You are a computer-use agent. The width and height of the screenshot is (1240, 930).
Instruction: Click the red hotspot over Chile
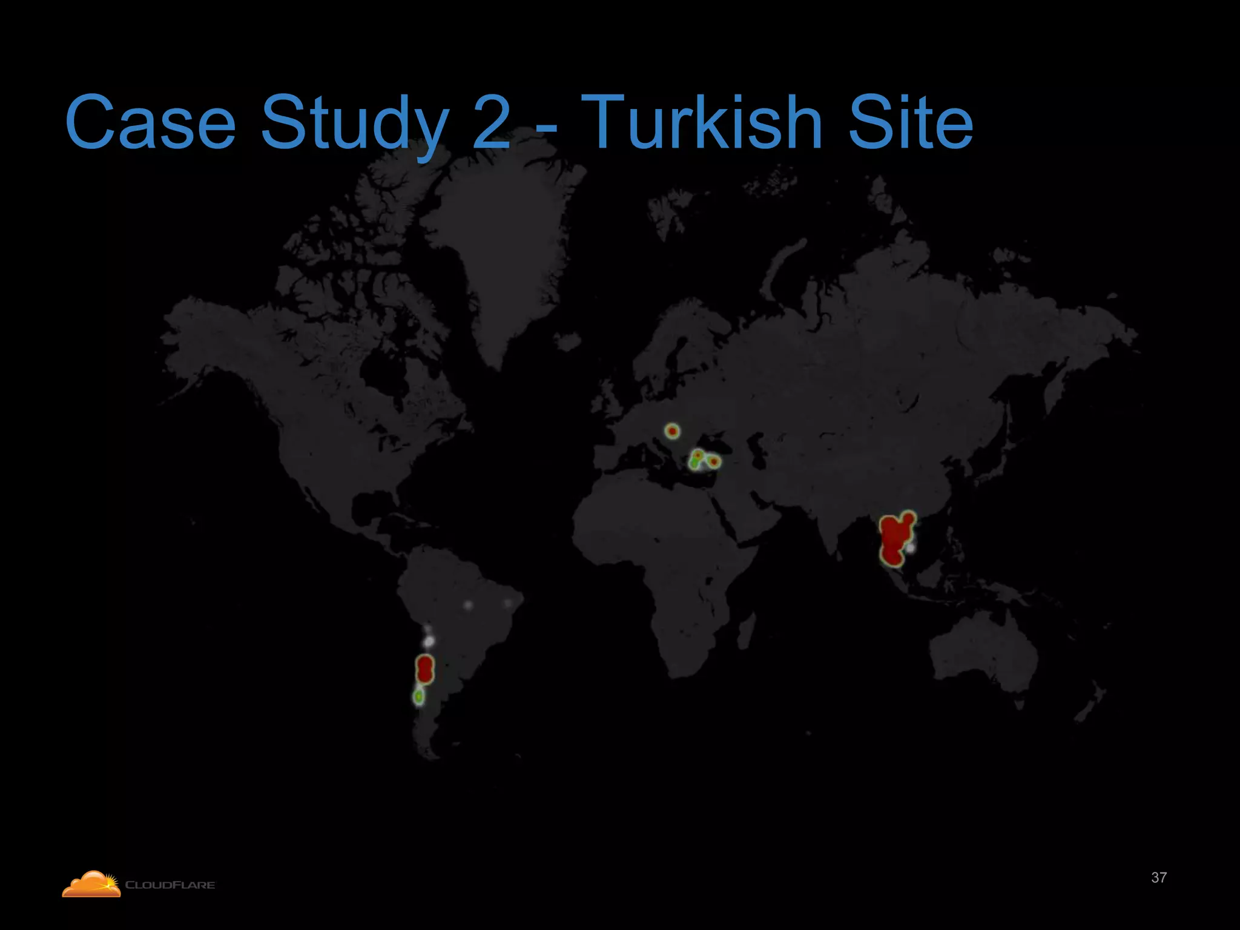[425, 669]
